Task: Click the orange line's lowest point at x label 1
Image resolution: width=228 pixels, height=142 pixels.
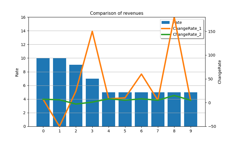Action: point(60,126)
